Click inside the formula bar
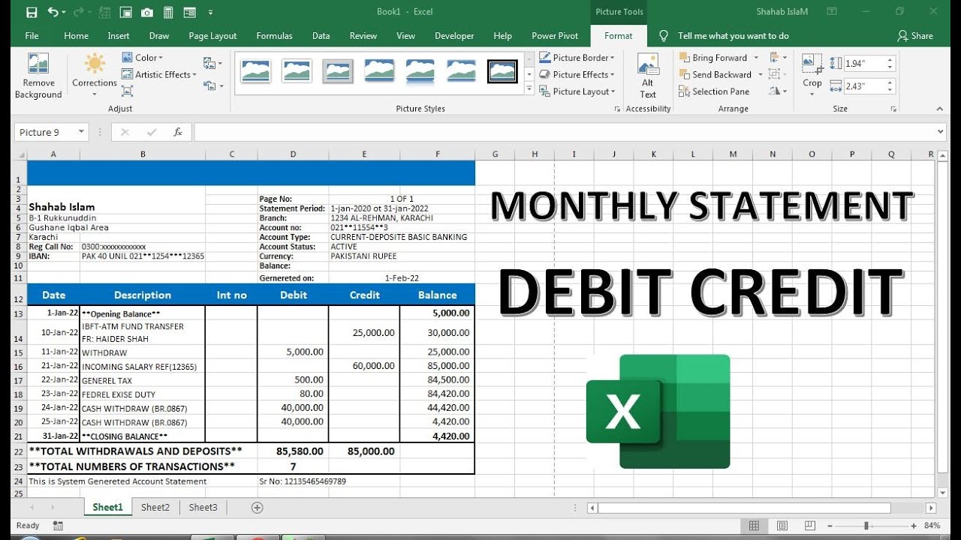961x540 pixels. coord(563,133)
